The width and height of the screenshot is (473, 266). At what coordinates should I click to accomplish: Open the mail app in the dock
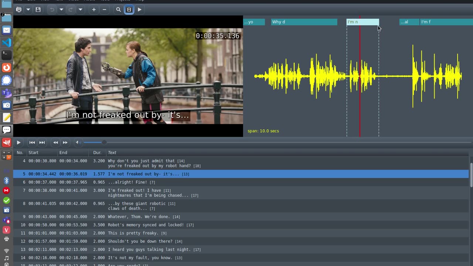(7, 30)
